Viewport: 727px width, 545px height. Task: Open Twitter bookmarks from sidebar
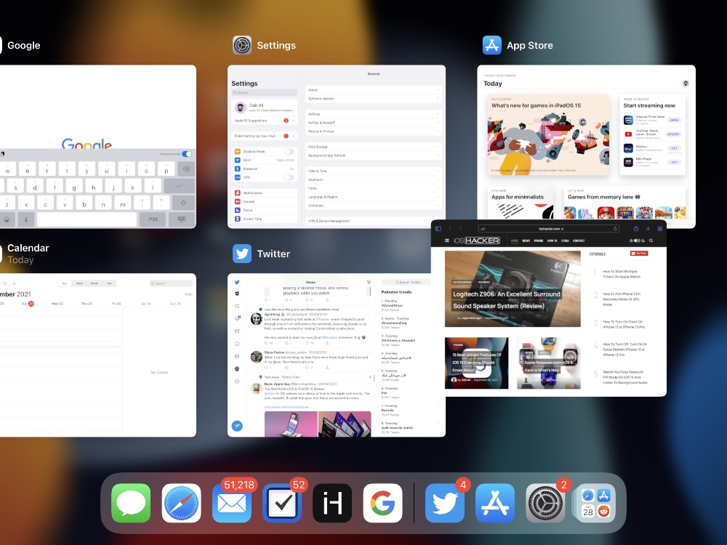(x=237, y=344)
